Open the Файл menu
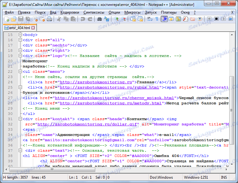 point(9,12)
